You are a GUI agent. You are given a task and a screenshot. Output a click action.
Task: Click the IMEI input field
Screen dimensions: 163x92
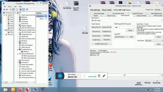coord(127,27)
